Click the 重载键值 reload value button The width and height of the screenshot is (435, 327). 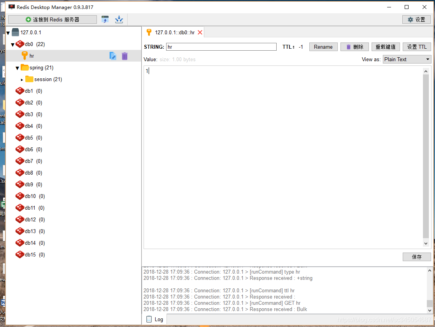(386, 47)
